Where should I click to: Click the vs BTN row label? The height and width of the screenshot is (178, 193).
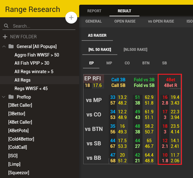[x=94, y=129]
